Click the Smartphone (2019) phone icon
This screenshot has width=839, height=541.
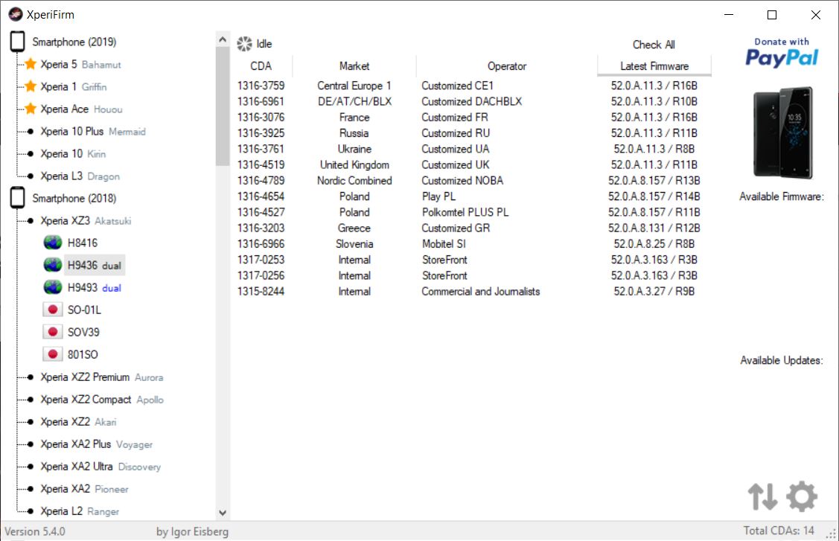click(17, 42)
